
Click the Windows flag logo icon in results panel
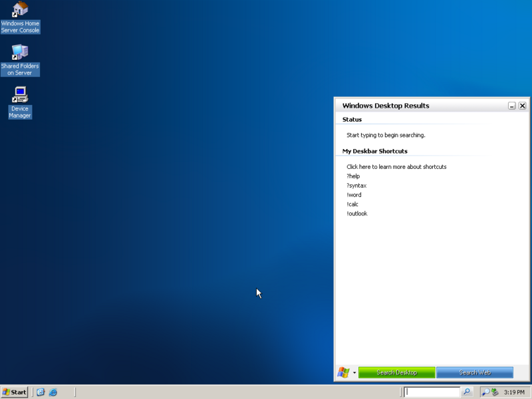coord(343,372)
